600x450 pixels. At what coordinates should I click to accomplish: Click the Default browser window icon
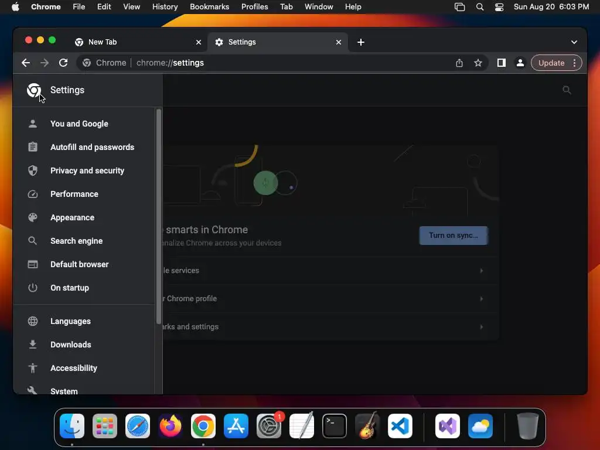coord(33,264)
